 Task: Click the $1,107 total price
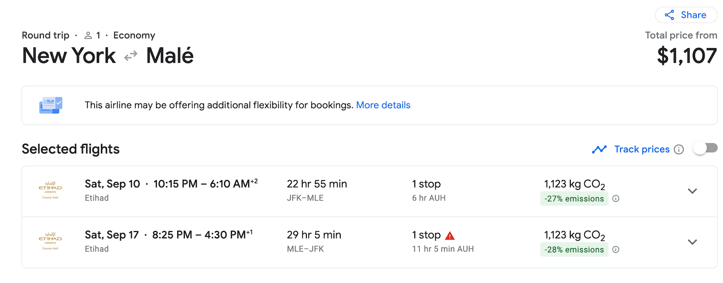point(687,56)
